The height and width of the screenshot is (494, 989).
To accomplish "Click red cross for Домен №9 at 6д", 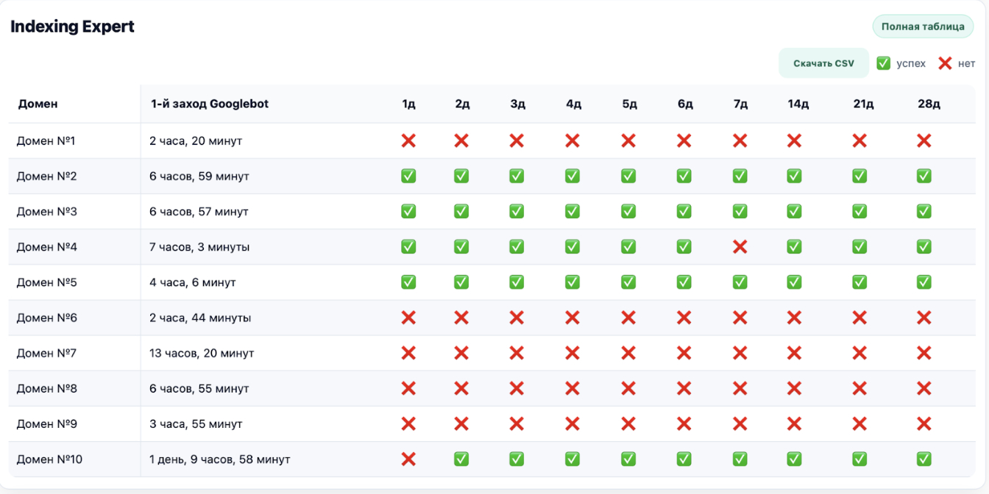I will pos(684,424).
